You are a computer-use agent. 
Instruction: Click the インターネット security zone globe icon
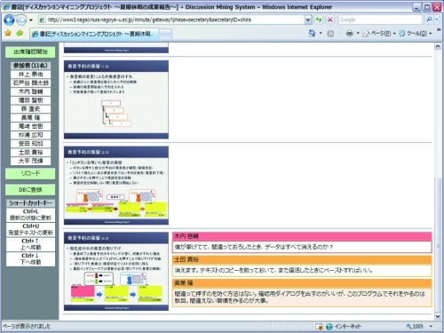[x=329, y=327]
